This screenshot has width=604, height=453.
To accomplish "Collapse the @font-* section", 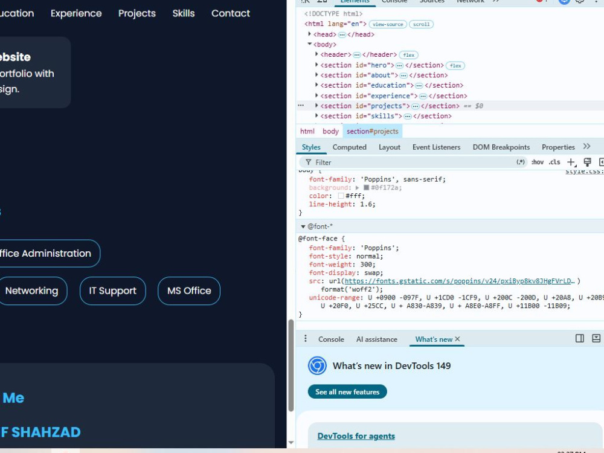I will pos(303,226).
